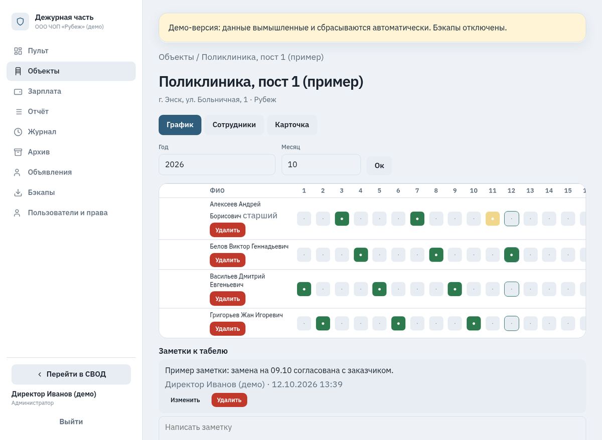This screenshot has width=602, height=440.
Task: Toggle Васильев shift on day 9
Action: [455, 289]
